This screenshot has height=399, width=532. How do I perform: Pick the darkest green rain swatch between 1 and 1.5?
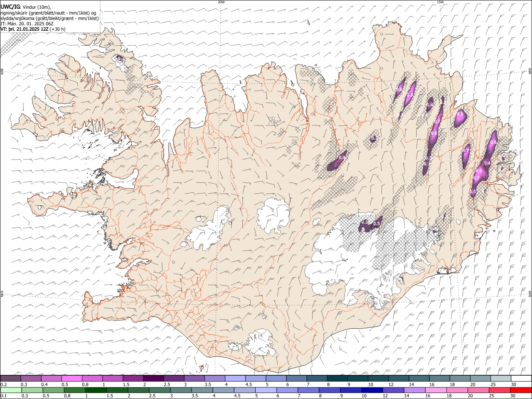96,390
